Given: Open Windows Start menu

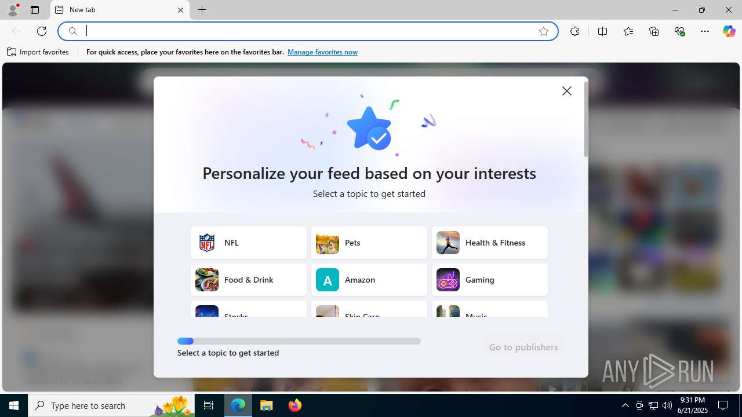Looking at the screenshot, I should (x=14, y=405).
